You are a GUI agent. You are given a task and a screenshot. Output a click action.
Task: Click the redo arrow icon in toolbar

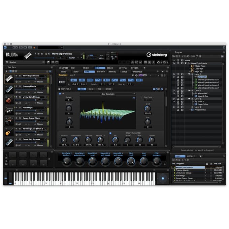(x=164, y=62)
